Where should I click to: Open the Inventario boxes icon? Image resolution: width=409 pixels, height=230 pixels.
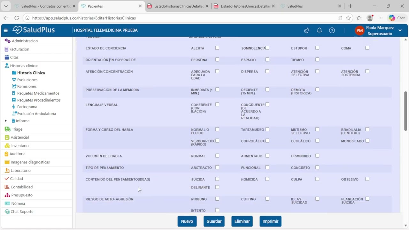click(x=7, y=146)
